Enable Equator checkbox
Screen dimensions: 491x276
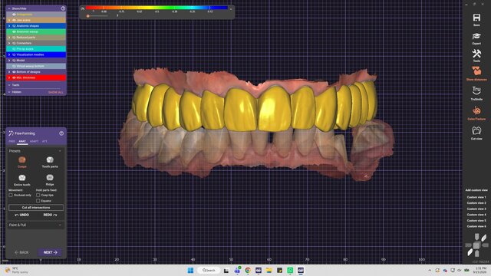38,201
